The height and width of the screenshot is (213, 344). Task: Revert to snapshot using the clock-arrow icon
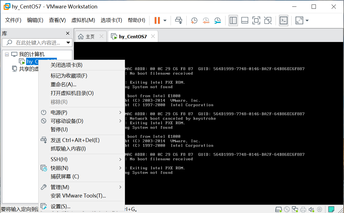click(206, 20)
